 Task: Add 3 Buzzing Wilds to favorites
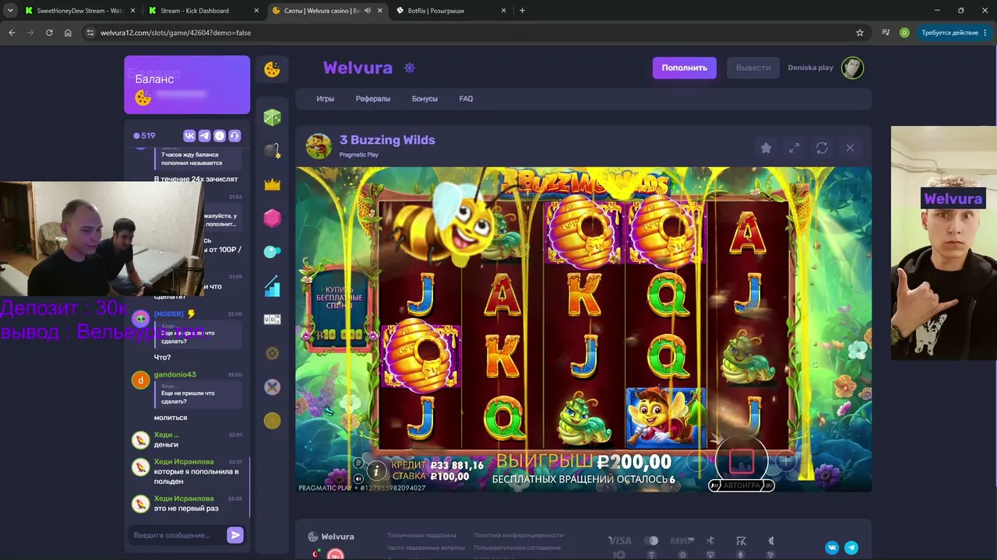point(766,148)
